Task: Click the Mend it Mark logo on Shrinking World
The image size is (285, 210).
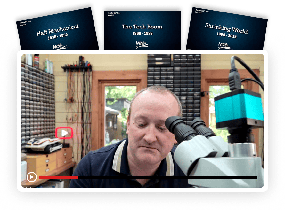Action: click(x=225, y=45)
